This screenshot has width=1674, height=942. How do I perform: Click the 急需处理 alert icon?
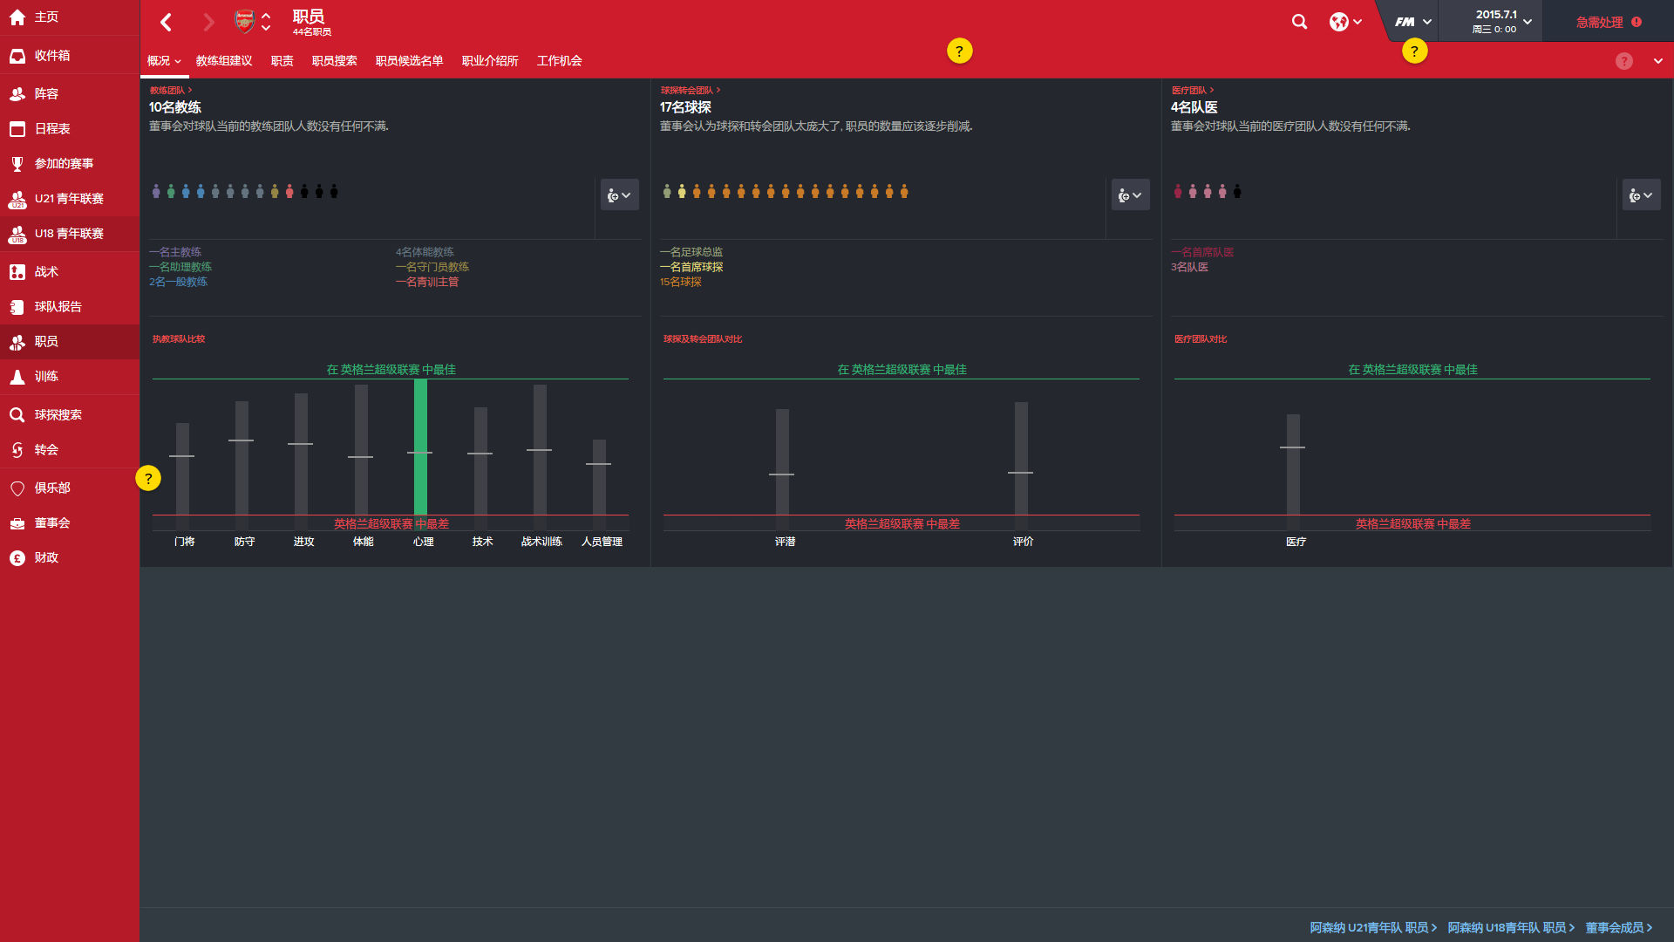1636,22
